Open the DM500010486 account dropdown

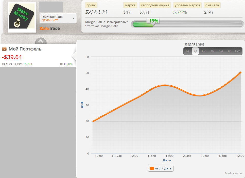(58, 18)
